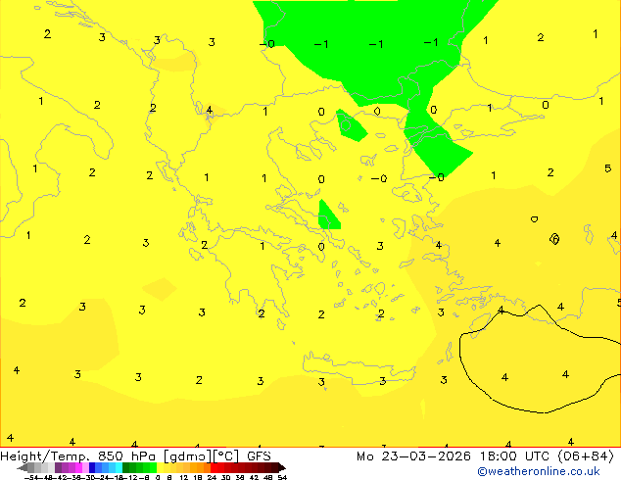Click the dark maroon right arrow end of legend
Viewport: 621px width, 480px height.
282,467
